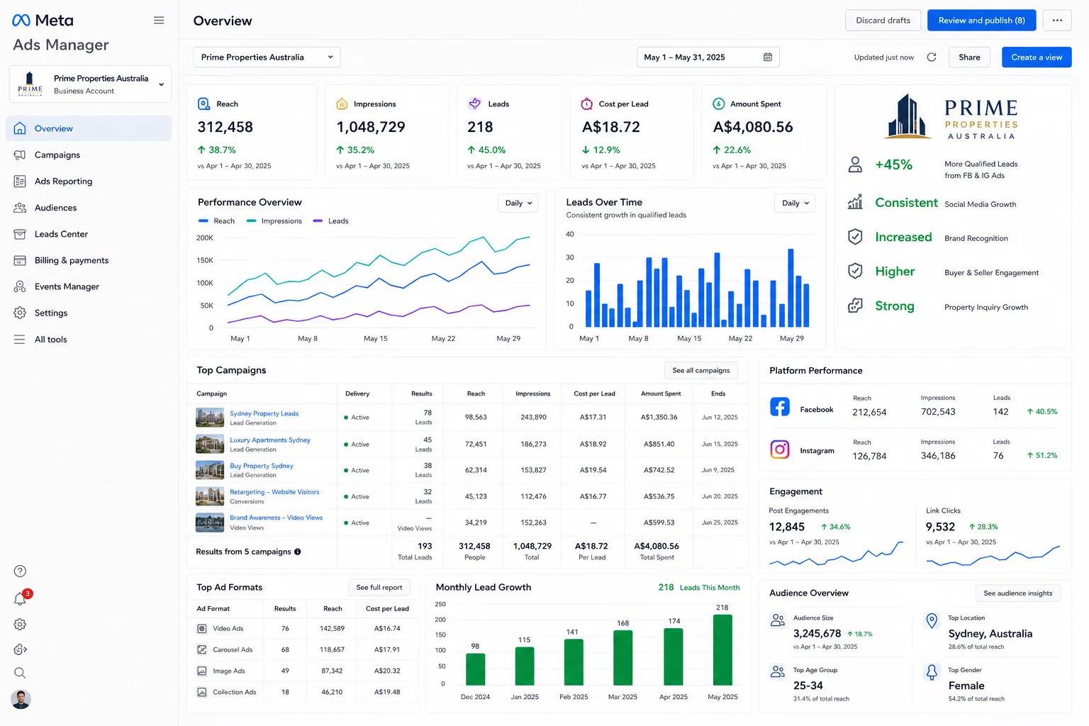Click Create a view button
Image resolution: width=1089 pixels, height=726 pixels.
pyautogui.click(x=1037, y=57)
